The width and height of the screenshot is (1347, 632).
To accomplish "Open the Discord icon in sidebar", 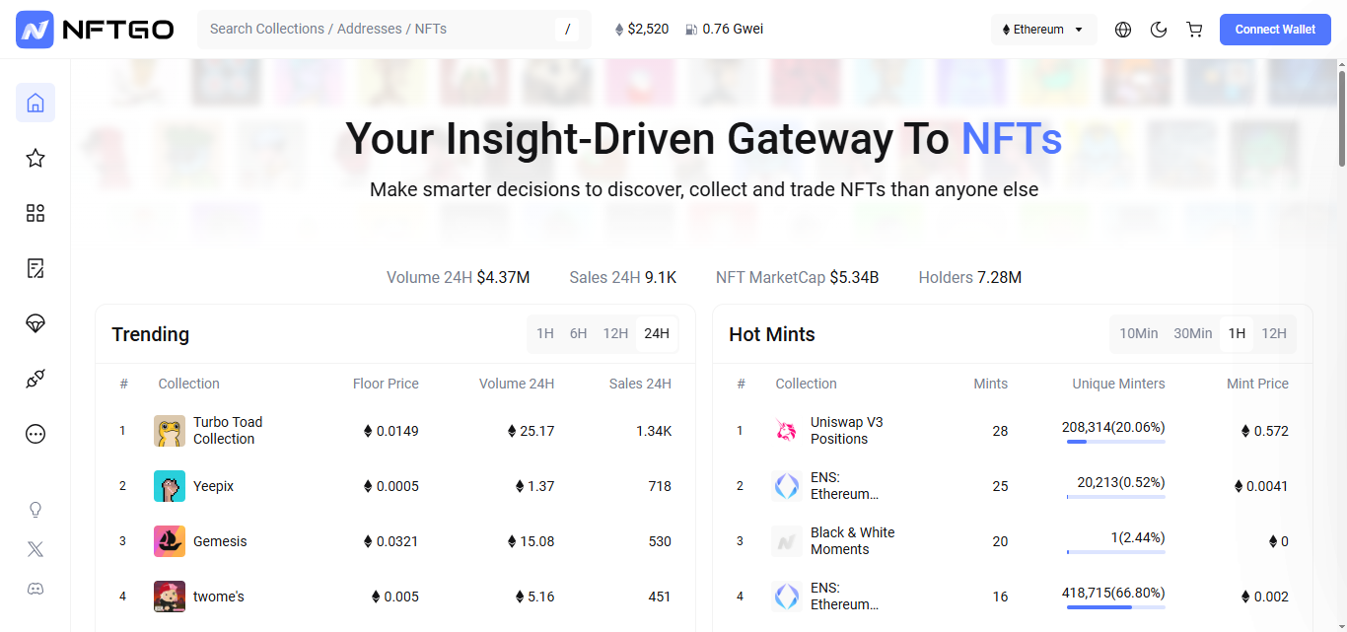I will (x=35, y=589).
